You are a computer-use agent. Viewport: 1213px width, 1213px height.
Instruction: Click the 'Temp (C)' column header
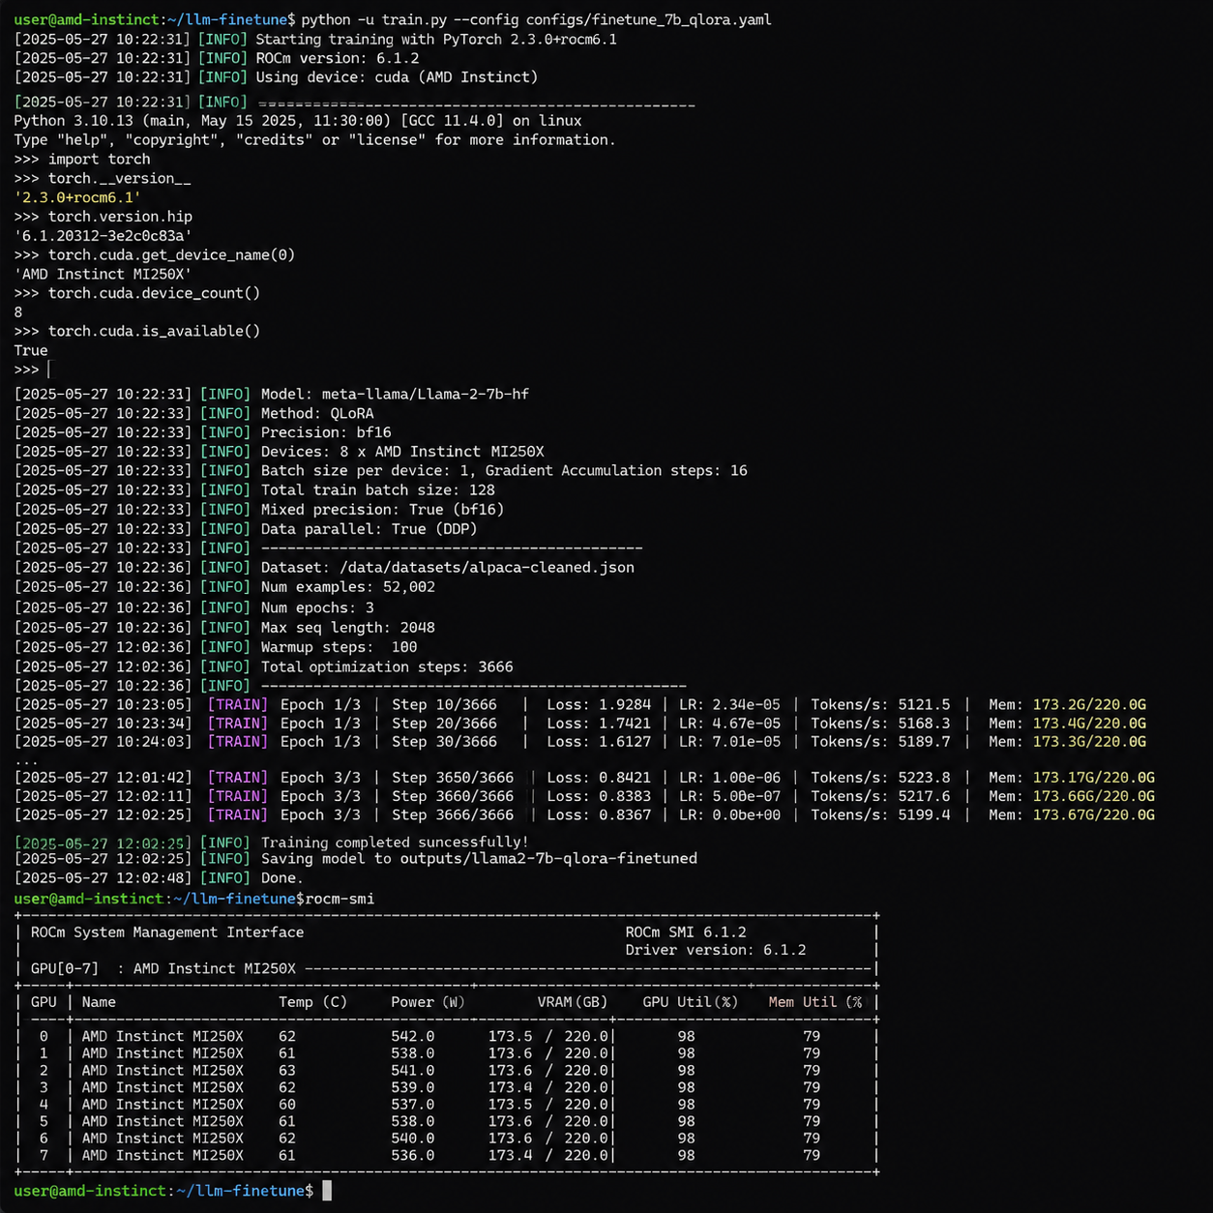312,1002
